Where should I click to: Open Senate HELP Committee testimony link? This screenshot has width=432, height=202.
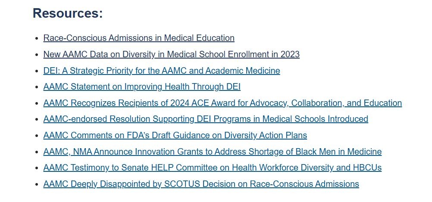pyautogui.click(x=212, y=168)
